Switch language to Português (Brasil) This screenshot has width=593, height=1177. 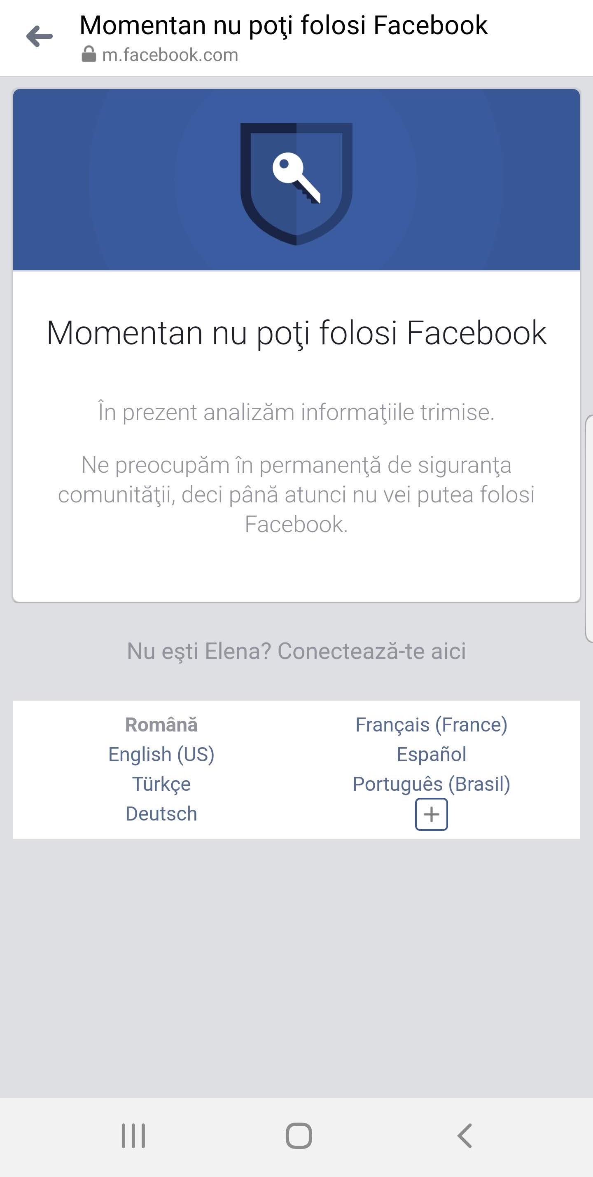(x=432, y=784)
